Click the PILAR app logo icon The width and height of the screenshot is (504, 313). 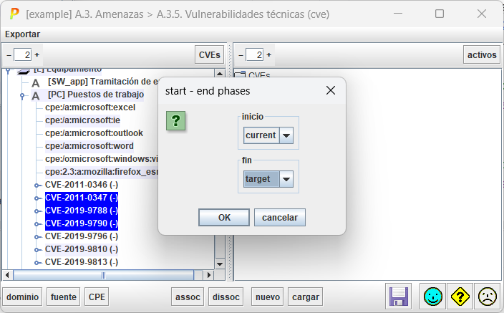point(14,14)
